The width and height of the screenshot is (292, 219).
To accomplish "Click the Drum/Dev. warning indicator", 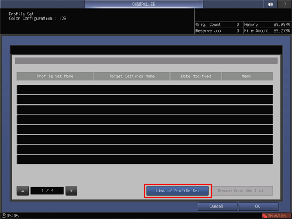I will pyautogui.click(x=276, y=216).
